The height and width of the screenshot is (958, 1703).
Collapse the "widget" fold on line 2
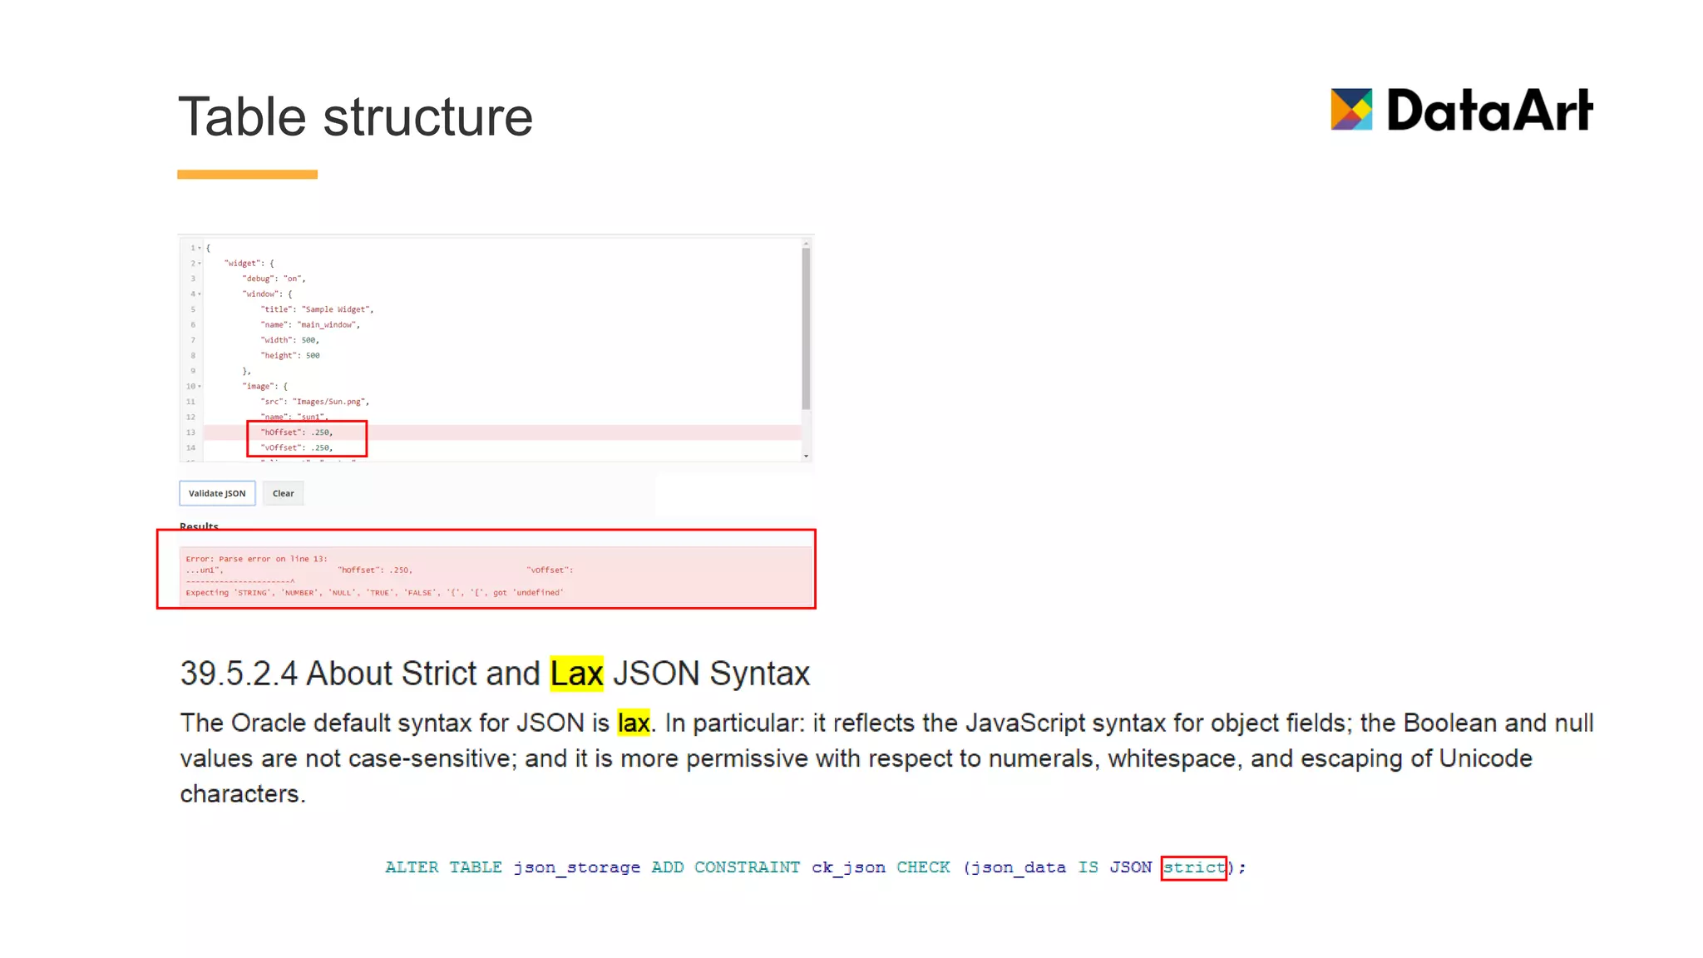pyautogui.click(x=200, y=264)
